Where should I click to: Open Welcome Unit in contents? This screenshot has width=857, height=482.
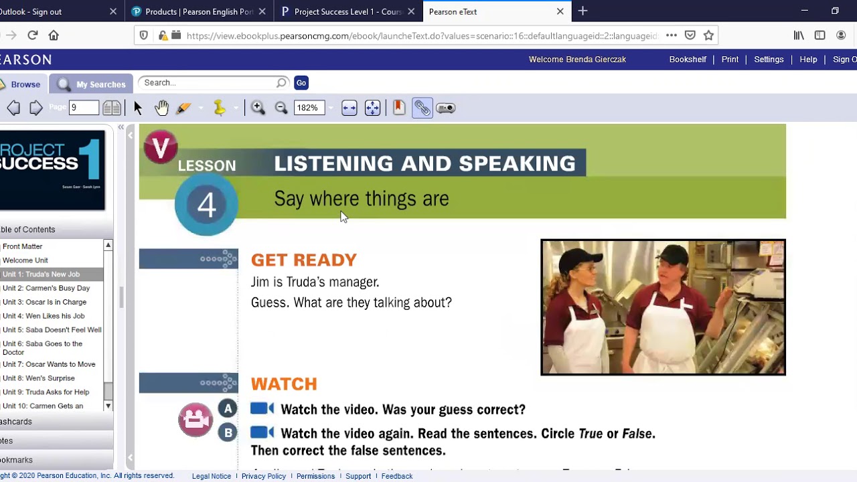click(x=25, y=260)
